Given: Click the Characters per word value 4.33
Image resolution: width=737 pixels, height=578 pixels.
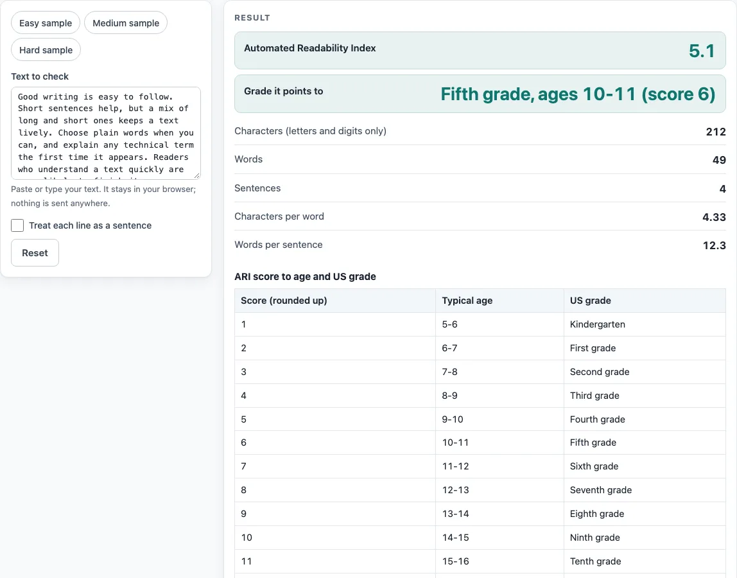Looking at the screenshot, I should pos(714,217).
